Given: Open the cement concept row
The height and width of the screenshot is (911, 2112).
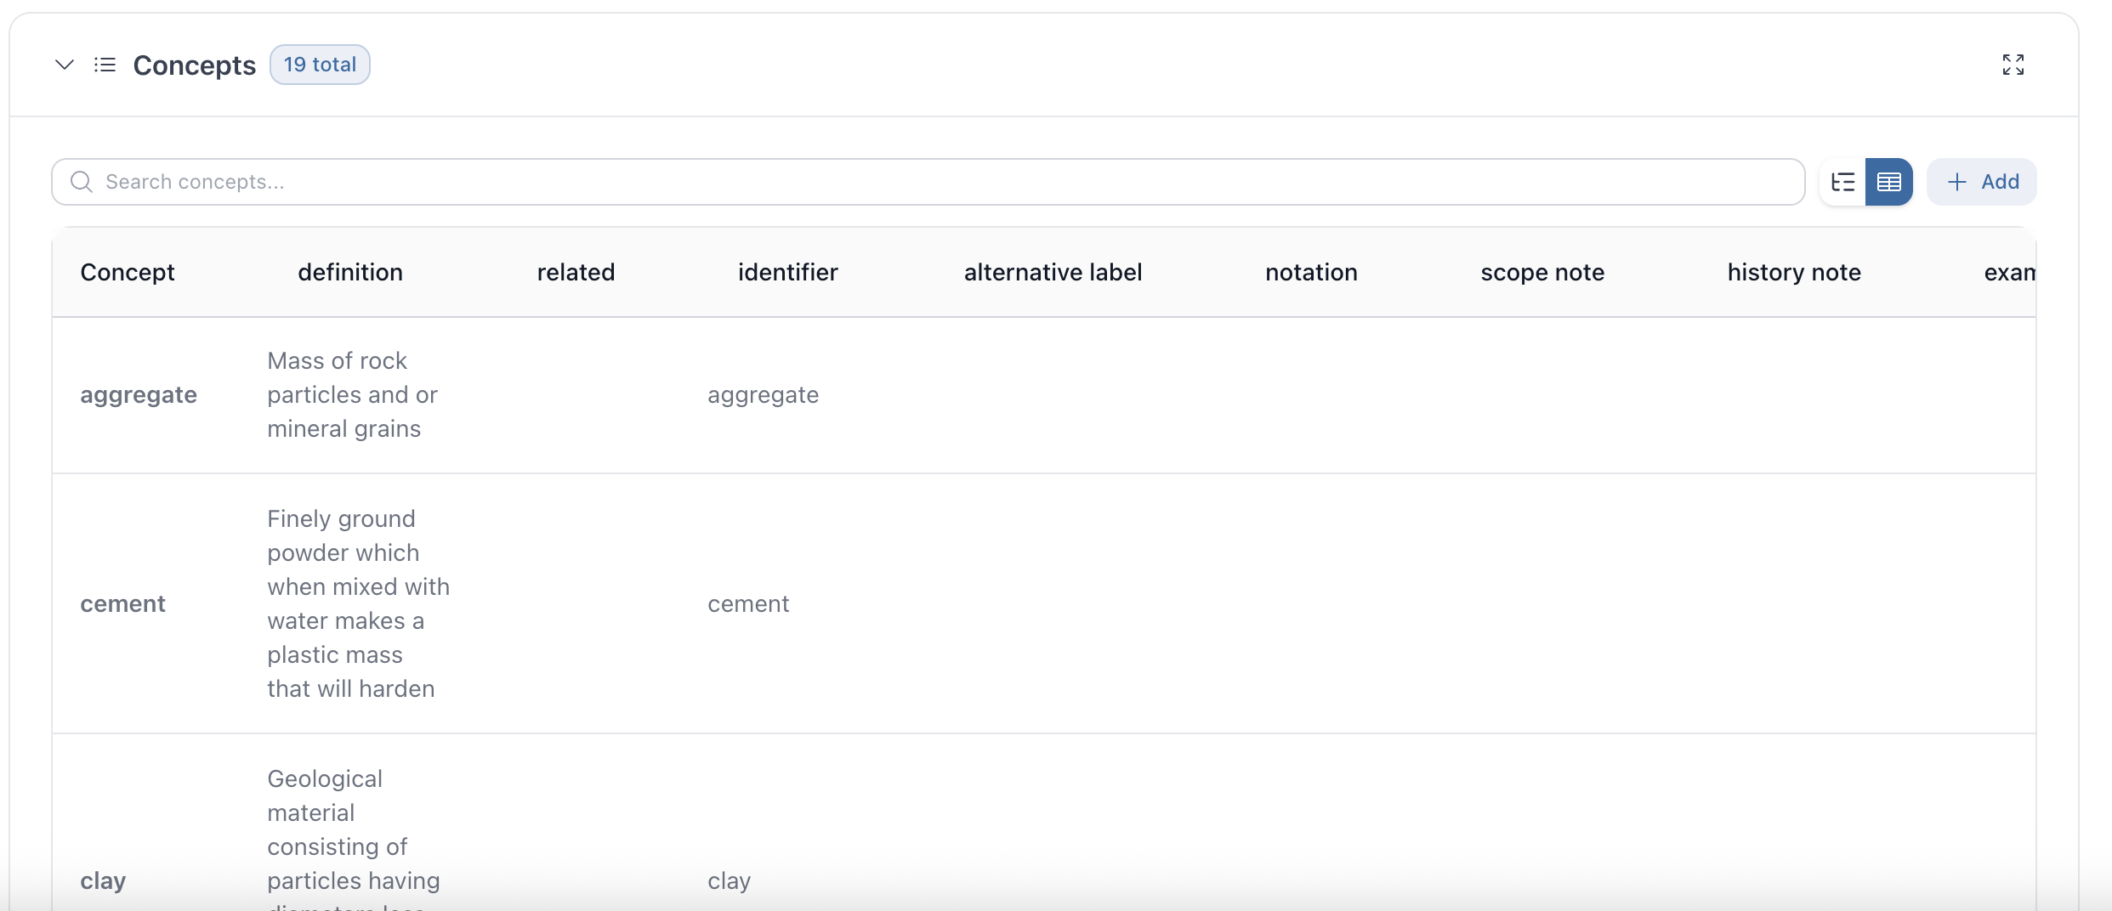Looking at the screenshot, I should [123, 604].
